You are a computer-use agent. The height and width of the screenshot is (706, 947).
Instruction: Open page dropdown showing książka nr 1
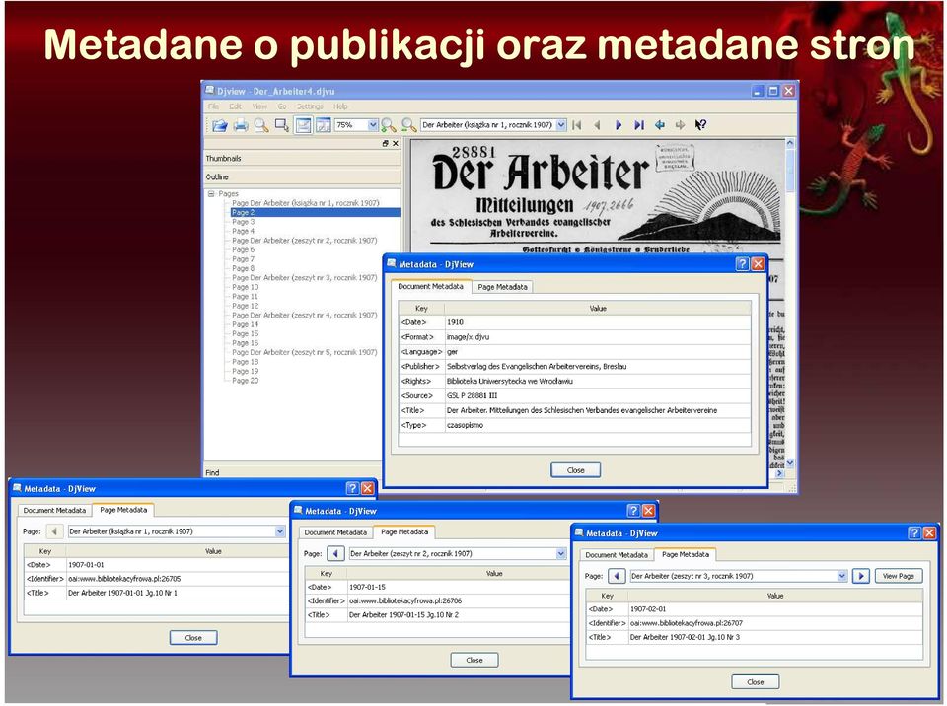[x=280, y=531]
